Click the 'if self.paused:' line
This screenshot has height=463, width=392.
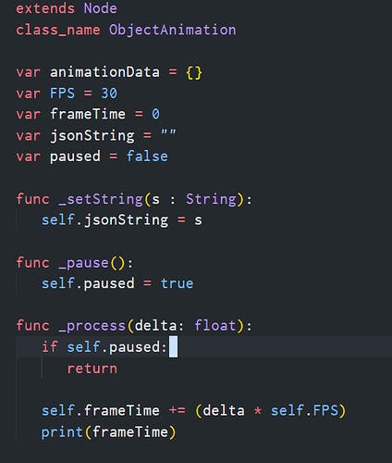click(104, 347)
